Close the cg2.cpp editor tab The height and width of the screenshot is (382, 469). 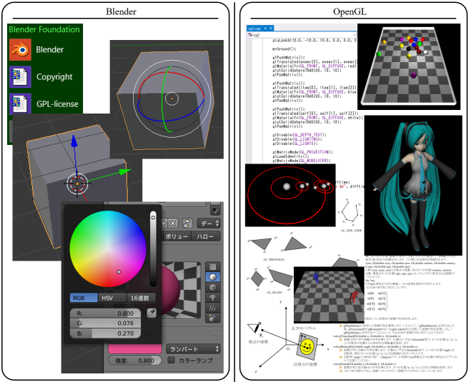(271, 28)
